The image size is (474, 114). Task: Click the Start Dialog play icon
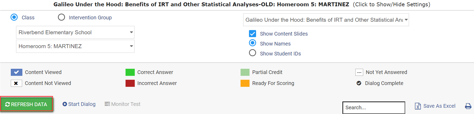tap(65, 104)
